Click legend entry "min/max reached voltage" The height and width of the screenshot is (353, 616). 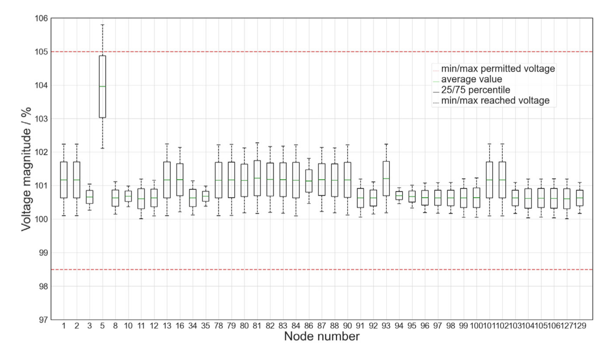[495, 101]
